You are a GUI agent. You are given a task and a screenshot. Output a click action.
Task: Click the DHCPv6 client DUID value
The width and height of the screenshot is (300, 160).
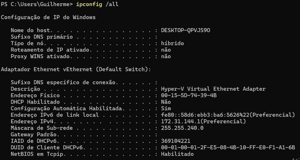coord(228,147)
